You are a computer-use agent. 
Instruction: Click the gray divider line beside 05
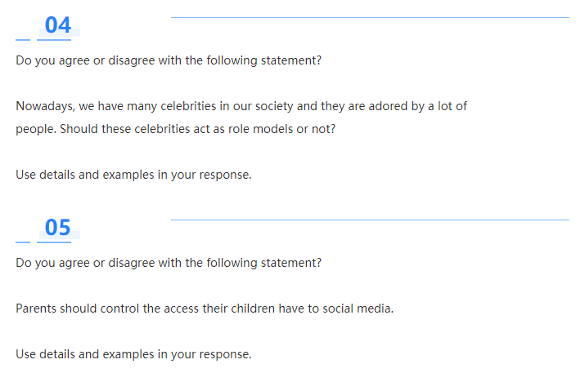coord(369,220)
